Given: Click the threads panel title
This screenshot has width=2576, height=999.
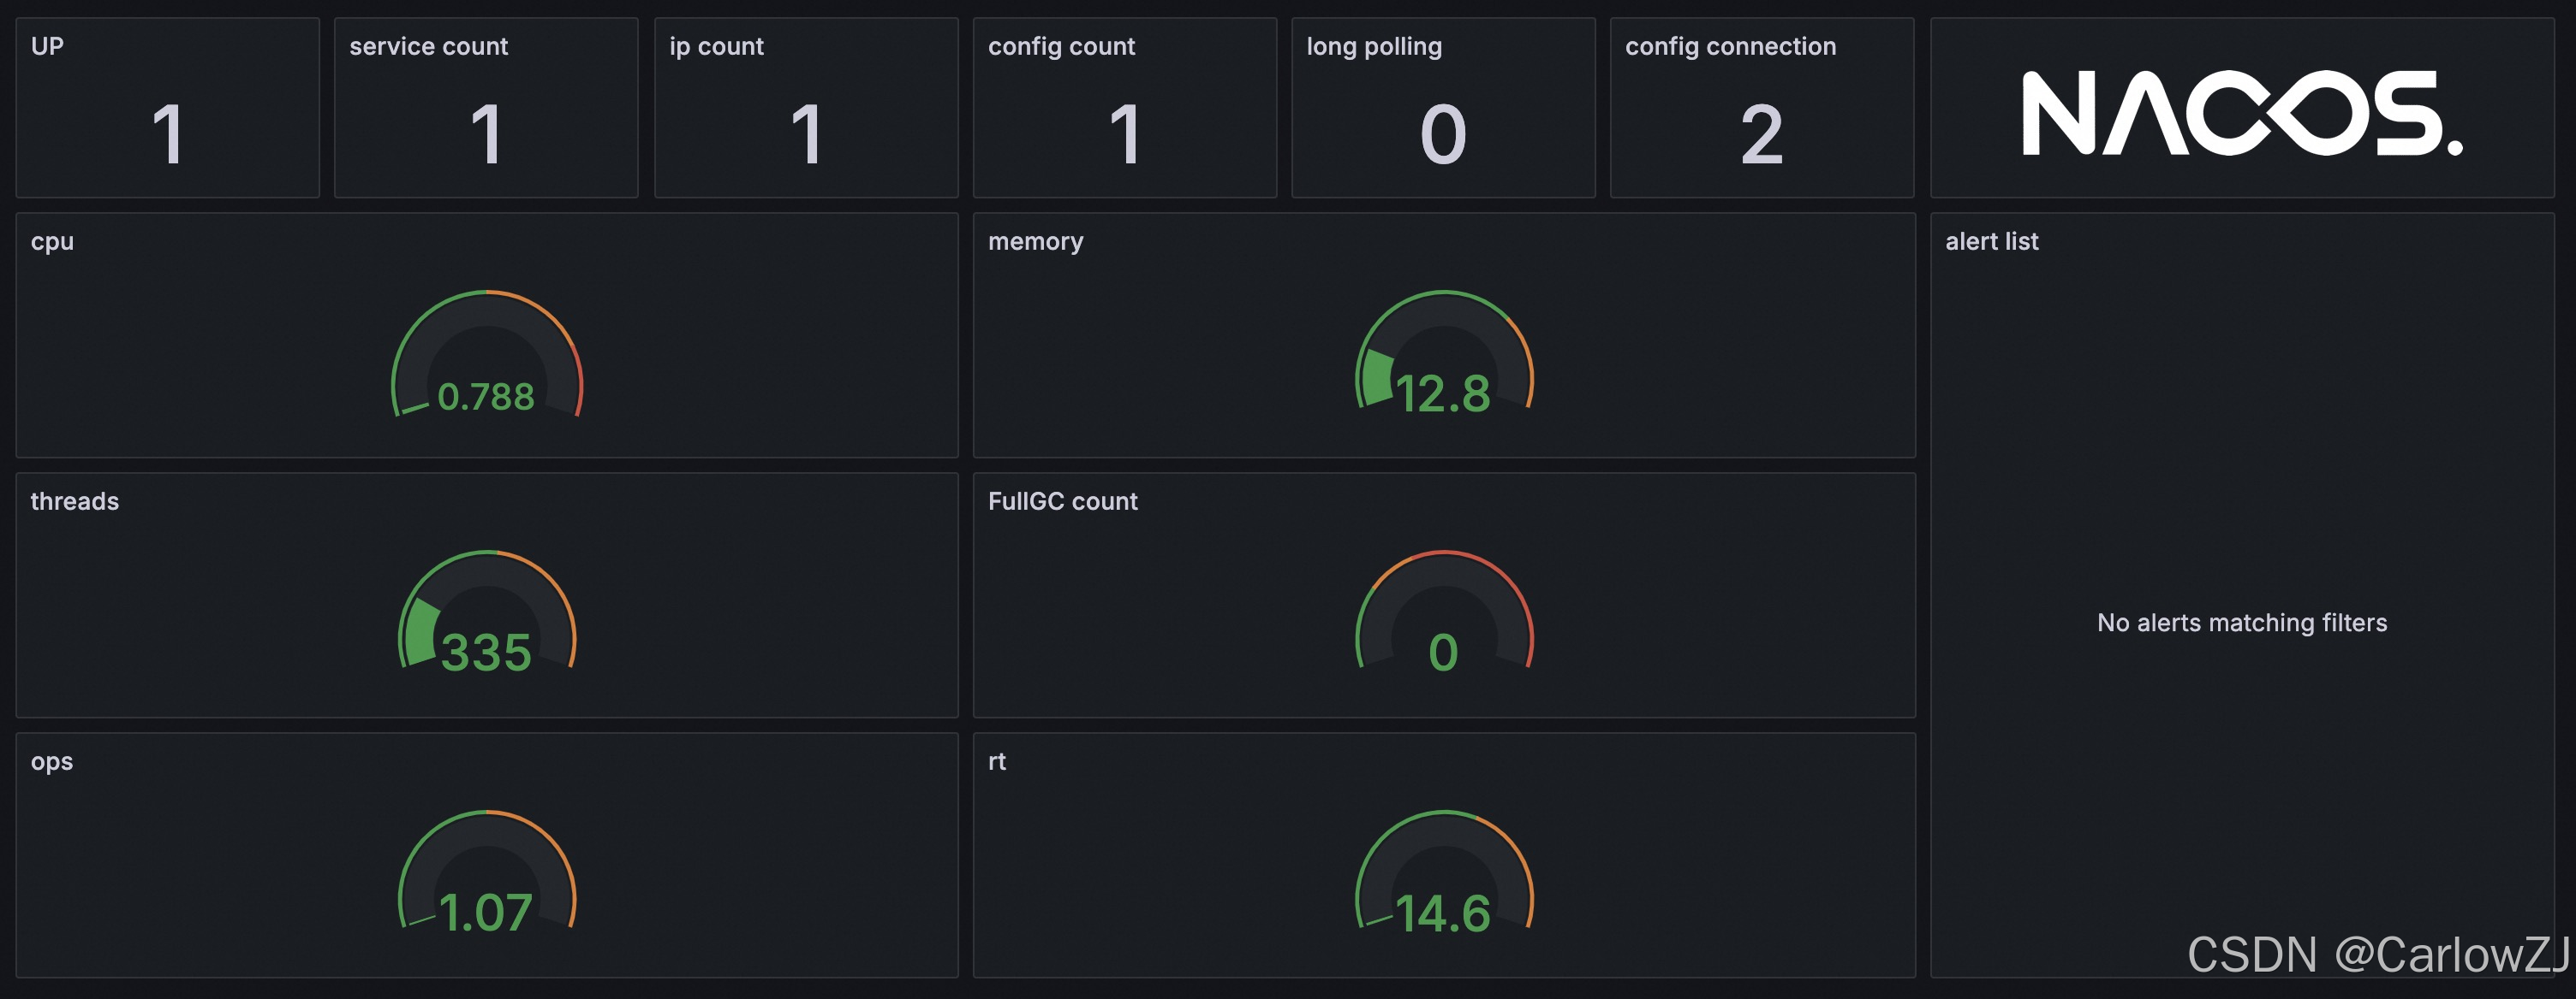Looking at the screenshot, I should [74, 500].
